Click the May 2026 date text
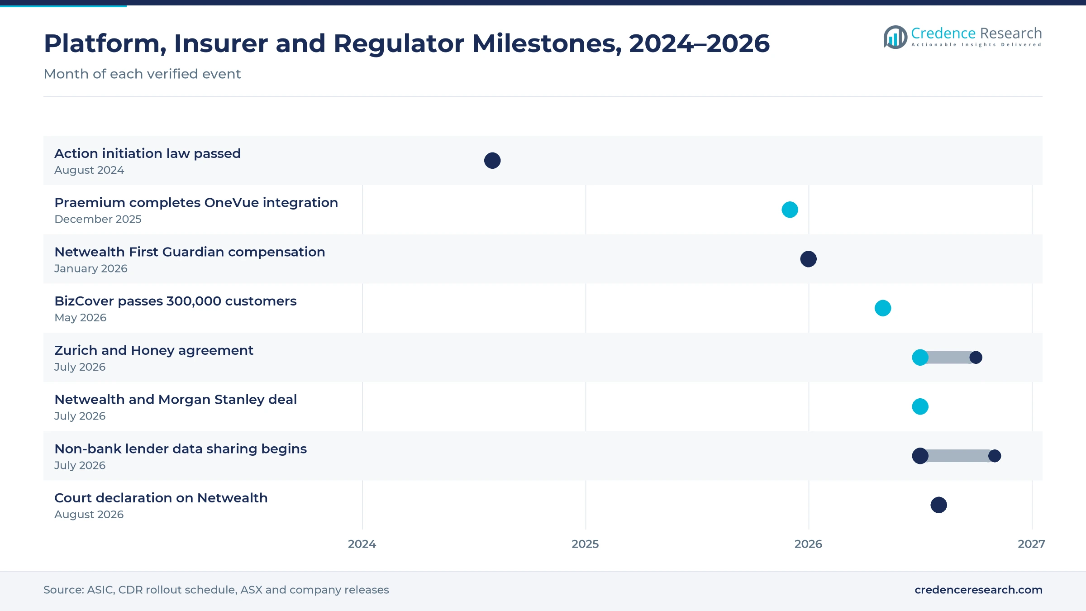 pos(81,318)
